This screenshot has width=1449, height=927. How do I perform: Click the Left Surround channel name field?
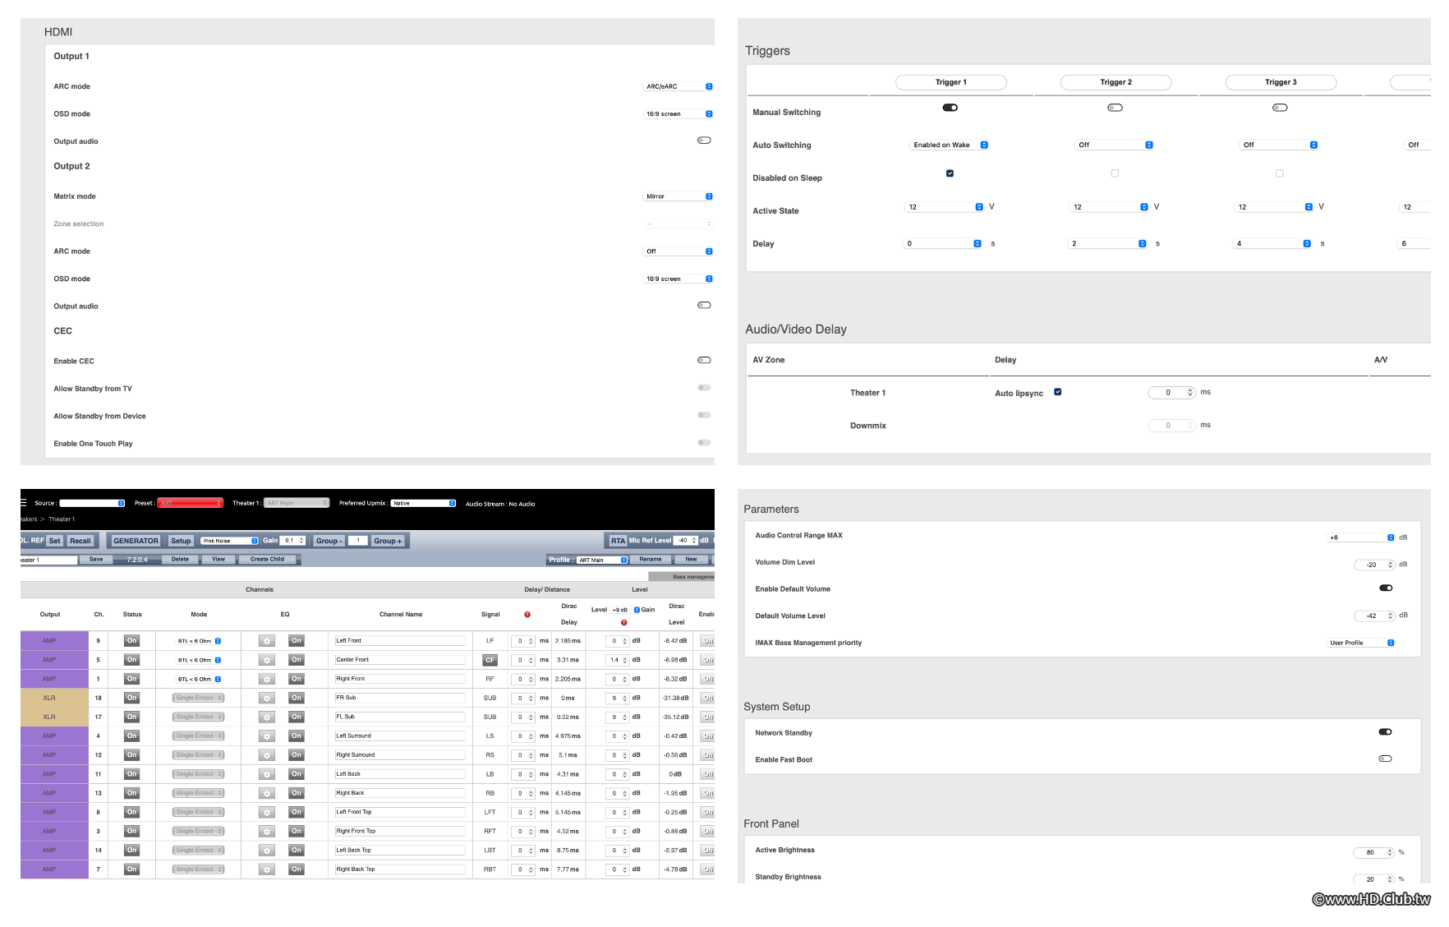point(400,736)
